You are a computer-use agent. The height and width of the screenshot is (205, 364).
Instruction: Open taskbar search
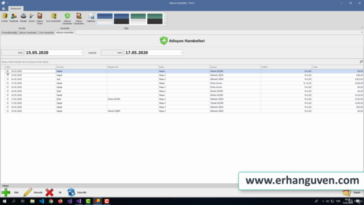(x=14, y=201)
